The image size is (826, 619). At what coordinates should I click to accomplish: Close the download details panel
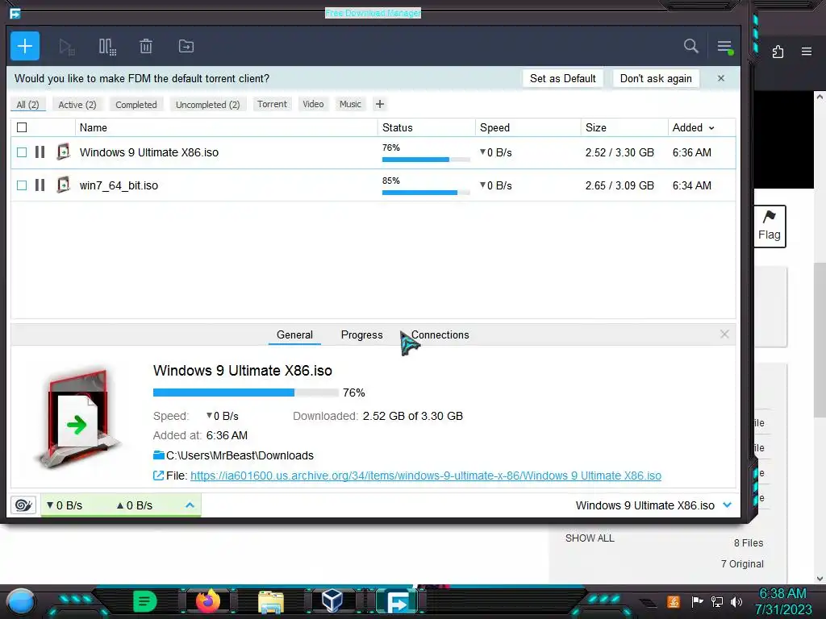click(724, 334)
